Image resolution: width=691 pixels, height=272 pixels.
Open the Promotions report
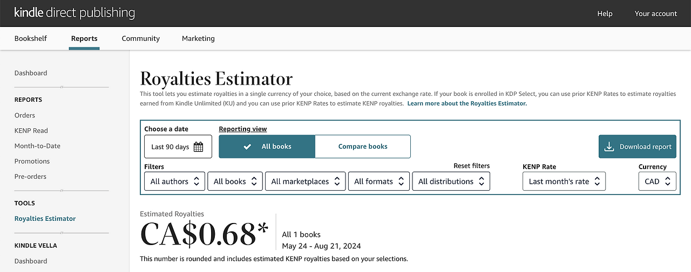32,162
